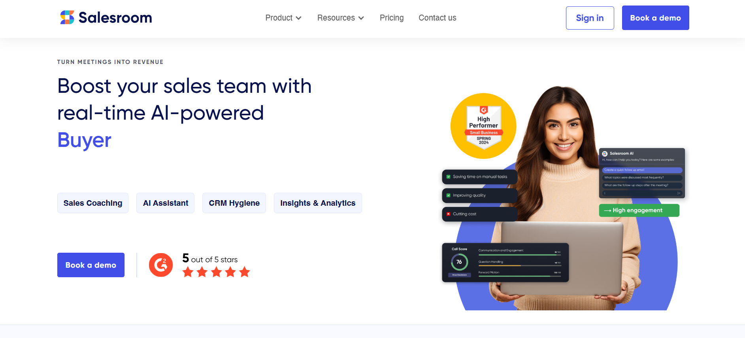Screen dimensions: 745x338
Task: Select the Sales Coaching tab
Action: [x=93, y=203]
